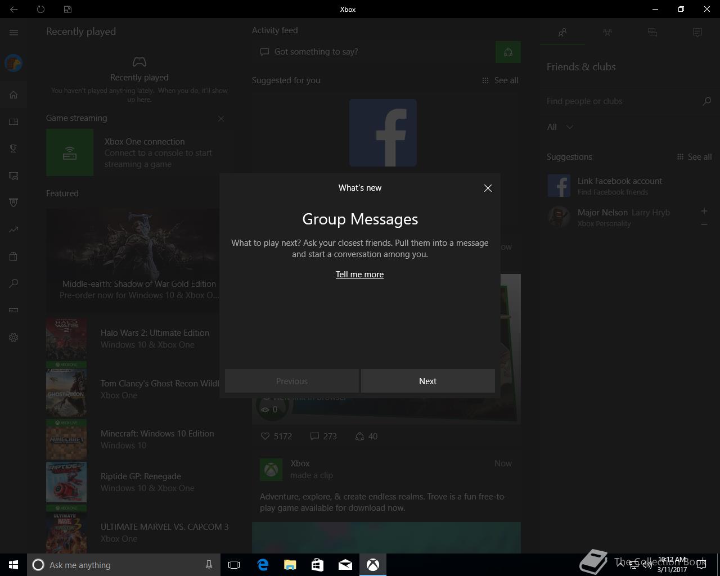Like the post with 5172 likes
Screen dimensions: 720x576
(x=276, y=436)
